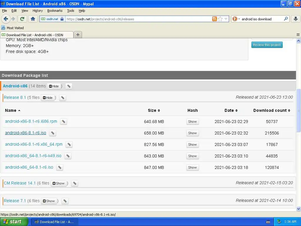The image size is (301, 226).
Task: Open the Home page icon
Action: point(33,19)
